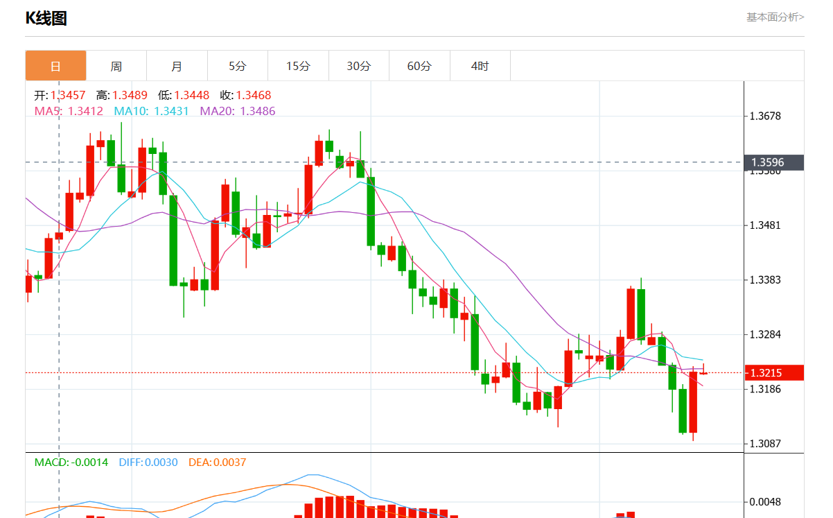Image resolution: width=833 pixels, height=518 pixels.
Task: Open the 30分 interval tab
Action: pyautogui.click(x=359, y=66)
